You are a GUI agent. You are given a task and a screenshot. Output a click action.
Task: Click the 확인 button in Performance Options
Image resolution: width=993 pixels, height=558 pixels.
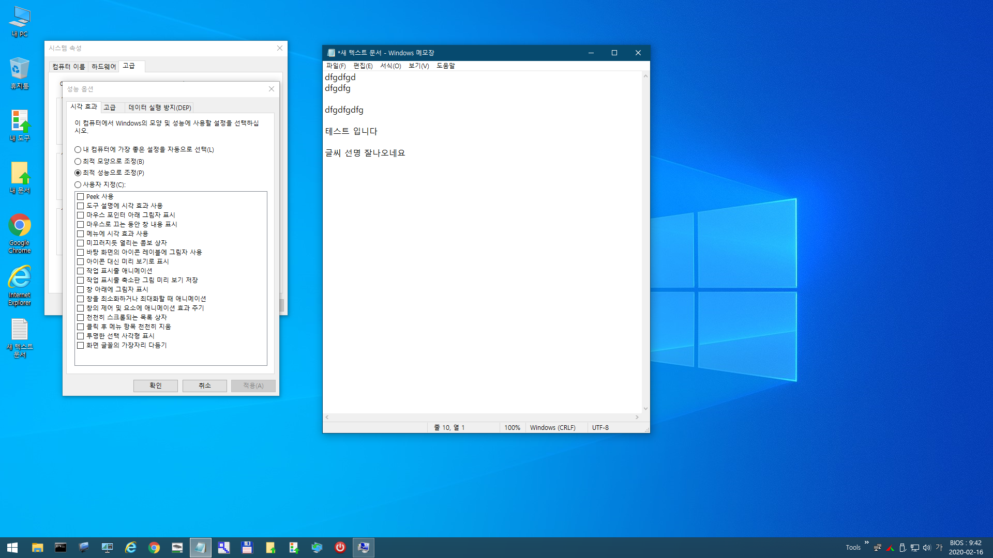(155, 385)
